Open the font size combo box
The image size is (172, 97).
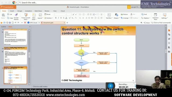[x=69, y=14]
